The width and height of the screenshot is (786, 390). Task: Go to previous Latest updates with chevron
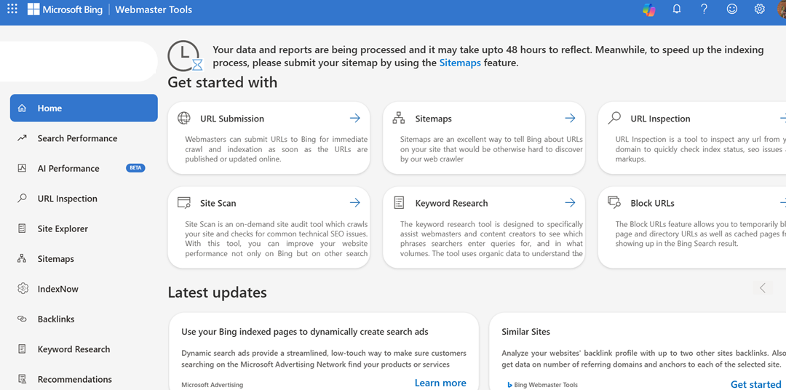coord(763,287)
